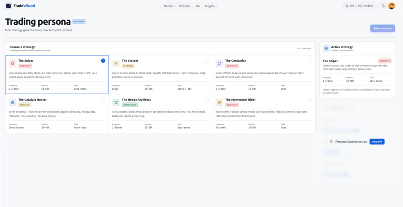Open the user avatar menu
This screenshot has width=403, height=207.
(391, 6)
